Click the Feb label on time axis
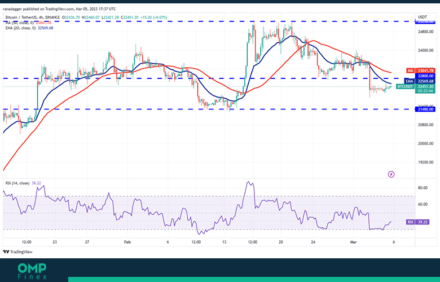440x282 pixels. click(x=127, y=242)
